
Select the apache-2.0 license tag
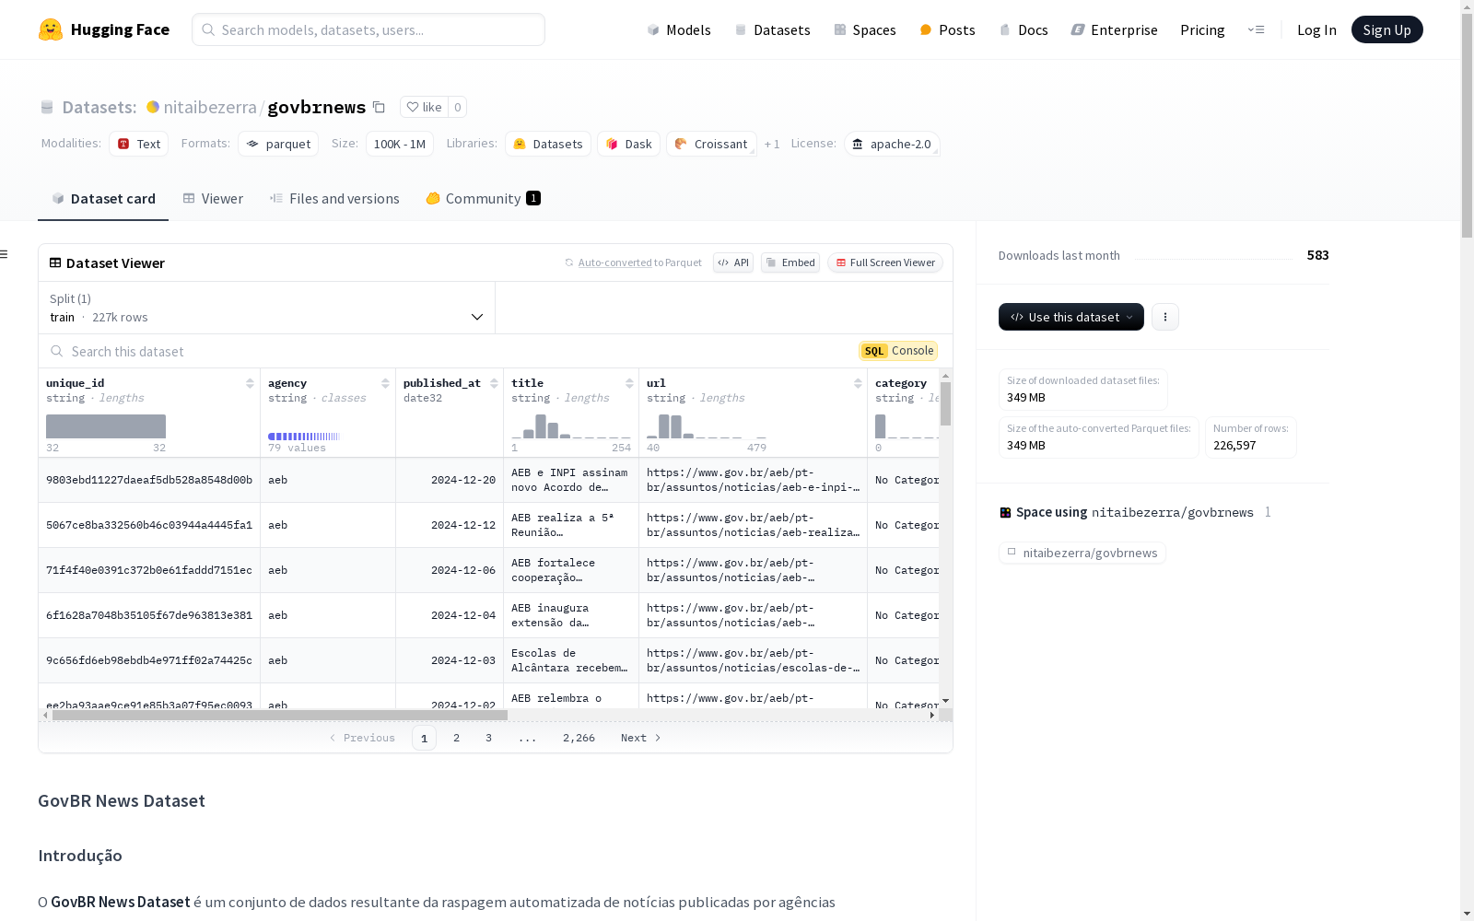892,144
